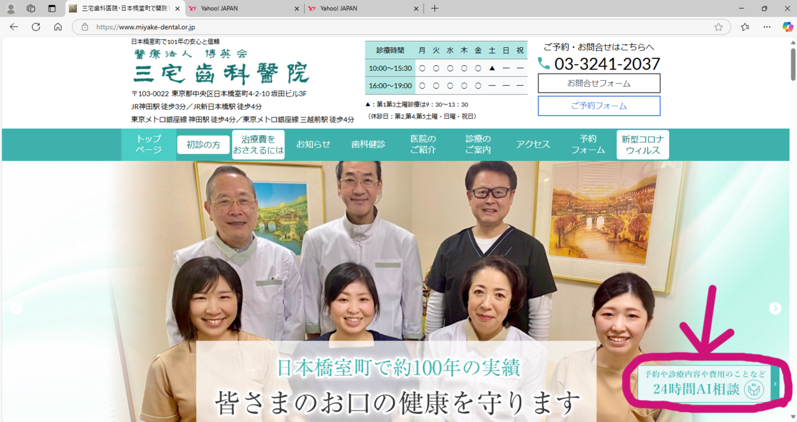Open a new browser tab
This screenshot has height=422, width=797.
[435, 9]
